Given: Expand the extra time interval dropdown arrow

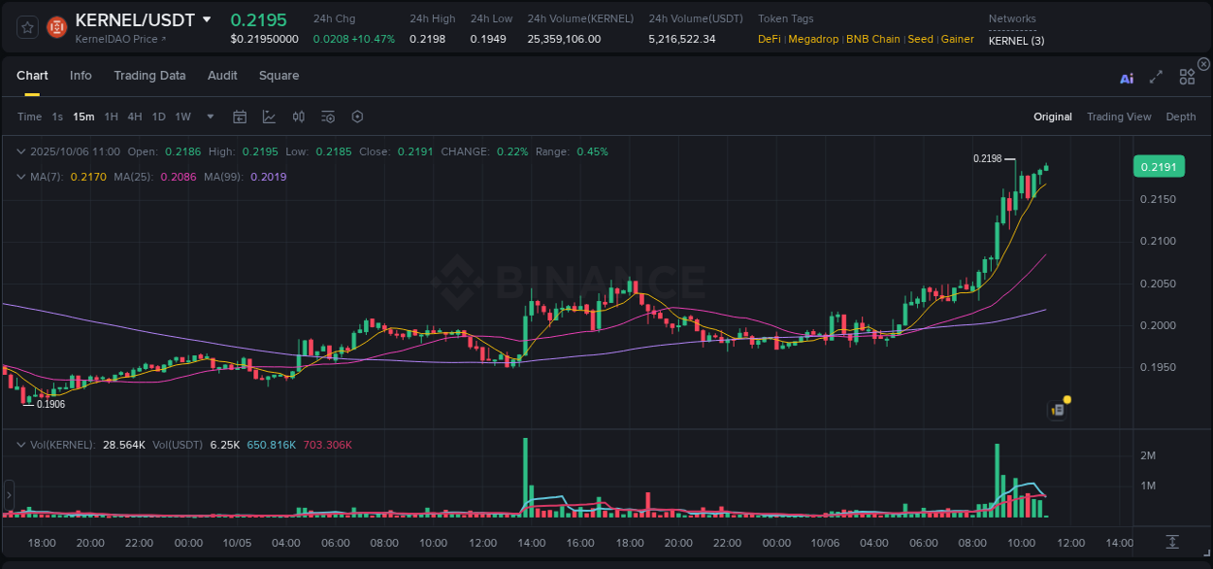Looking at the screenshot, I should [x=210, y=117].
